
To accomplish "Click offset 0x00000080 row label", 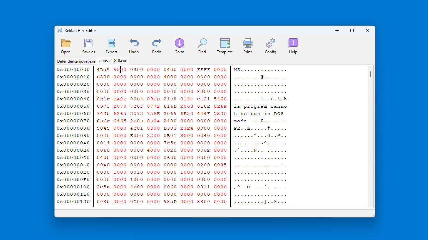I will coord(73,128).
